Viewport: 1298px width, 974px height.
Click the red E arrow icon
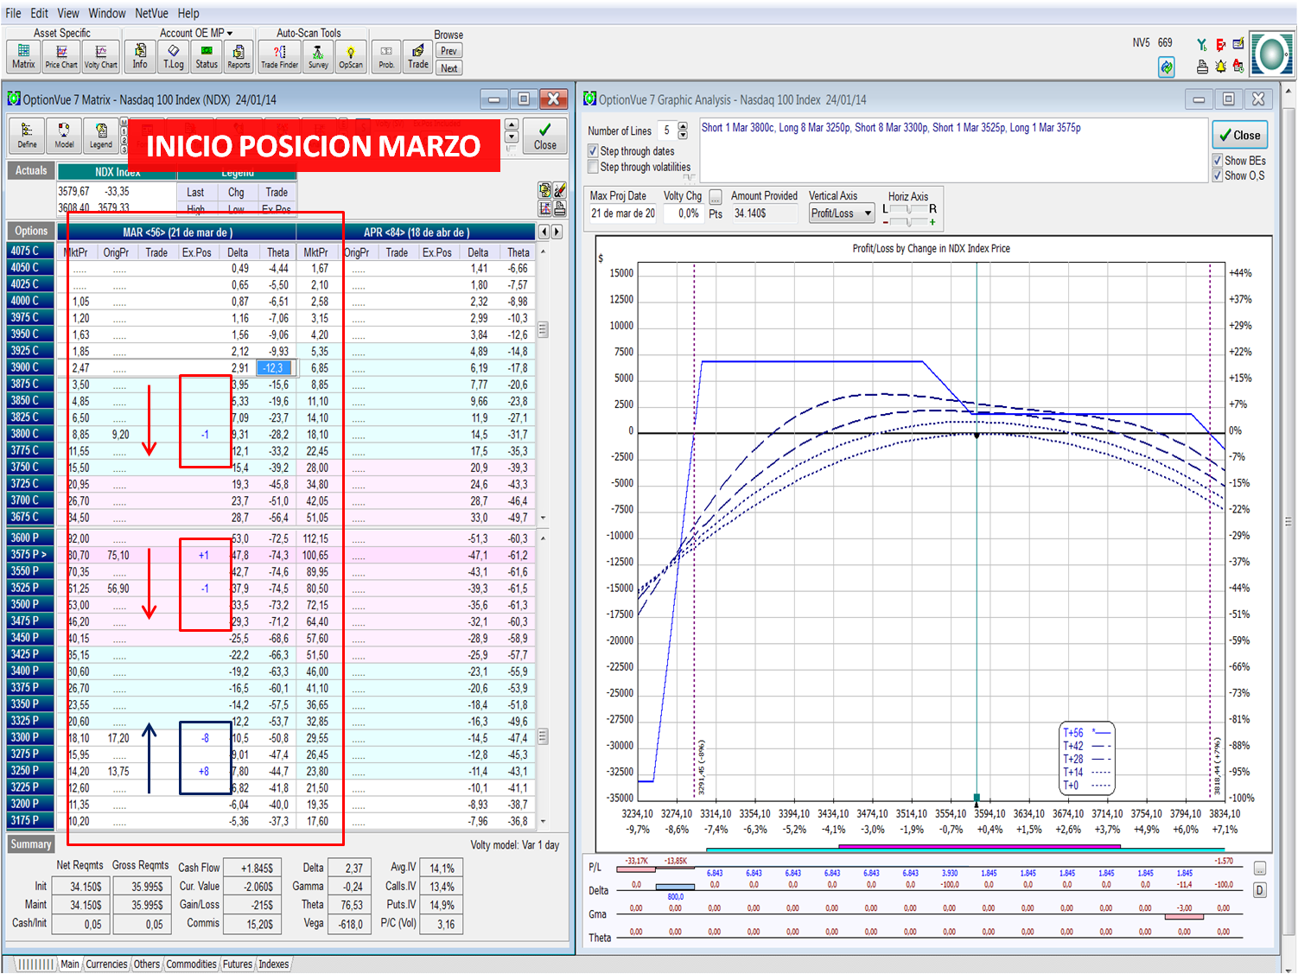(1220, 44)
